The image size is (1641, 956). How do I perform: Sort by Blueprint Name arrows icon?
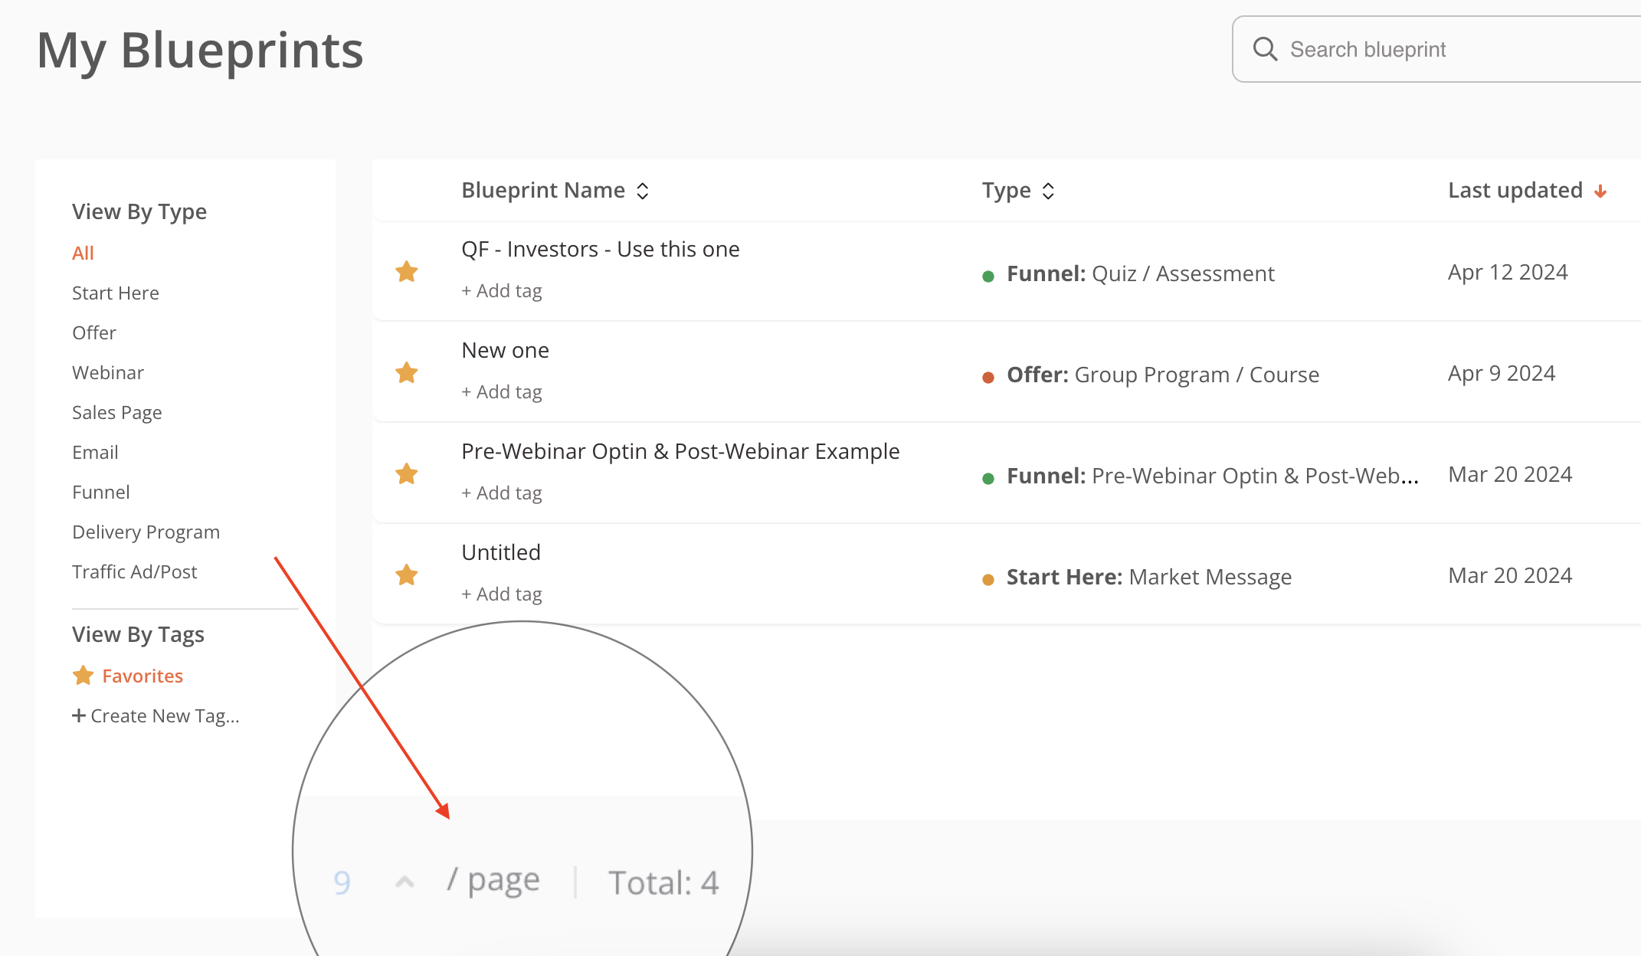click(x=643, y=191)
